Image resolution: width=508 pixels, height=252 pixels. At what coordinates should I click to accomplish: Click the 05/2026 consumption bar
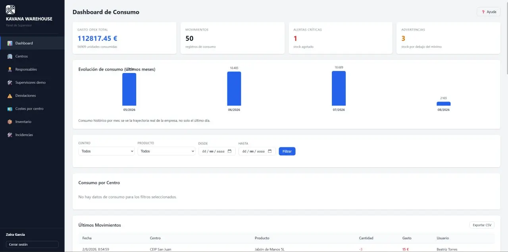[x=129, y=89]
